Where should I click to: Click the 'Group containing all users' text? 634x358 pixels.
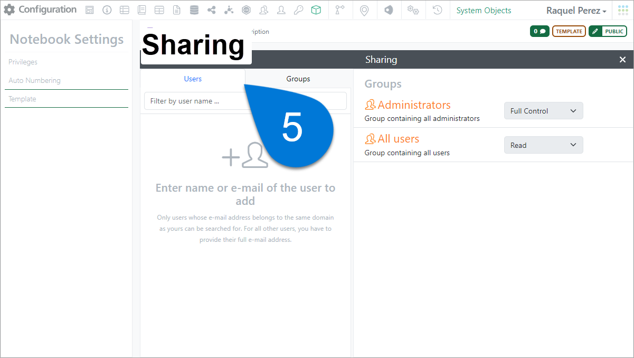(x=407, y=153)
